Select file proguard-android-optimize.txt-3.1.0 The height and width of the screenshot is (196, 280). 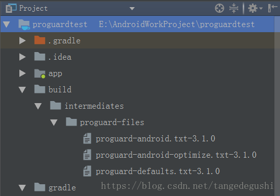tap(176, 155)
